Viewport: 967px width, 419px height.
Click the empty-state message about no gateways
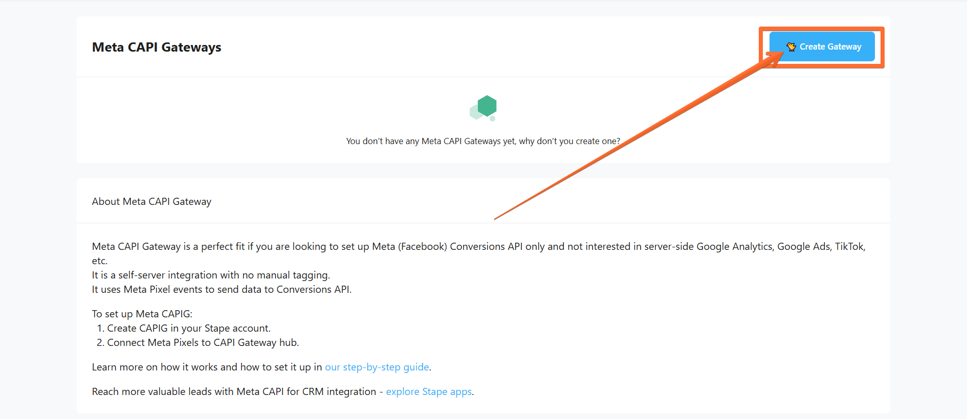pos(483,141)
